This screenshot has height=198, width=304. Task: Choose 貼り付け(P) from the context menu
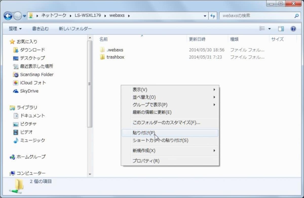(x=170, y=133)
